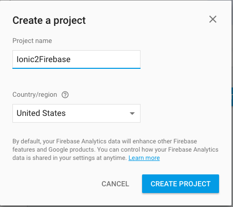
Task: Focus the Project name text field
Action: click(76, 60)
